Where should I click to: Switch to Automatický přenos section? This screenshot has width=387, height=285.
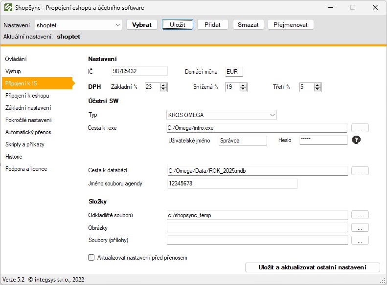pyautogui.click(x=28, y=132)
